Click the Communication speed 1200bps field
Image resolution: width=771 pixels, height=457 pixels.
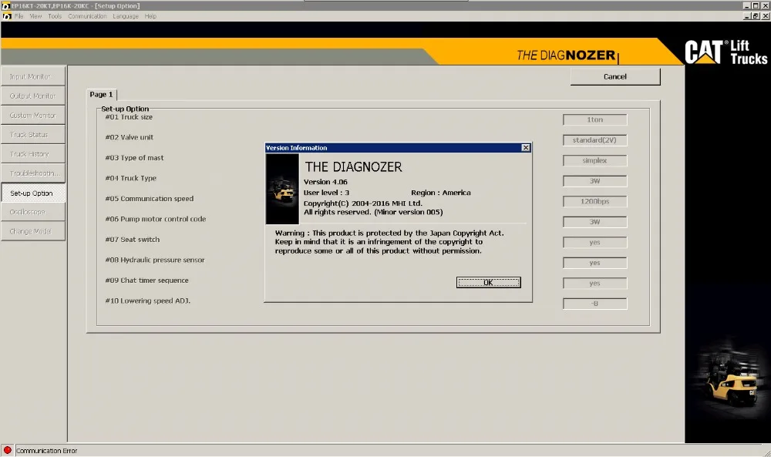pyautogui.click(x=594, y=201)
